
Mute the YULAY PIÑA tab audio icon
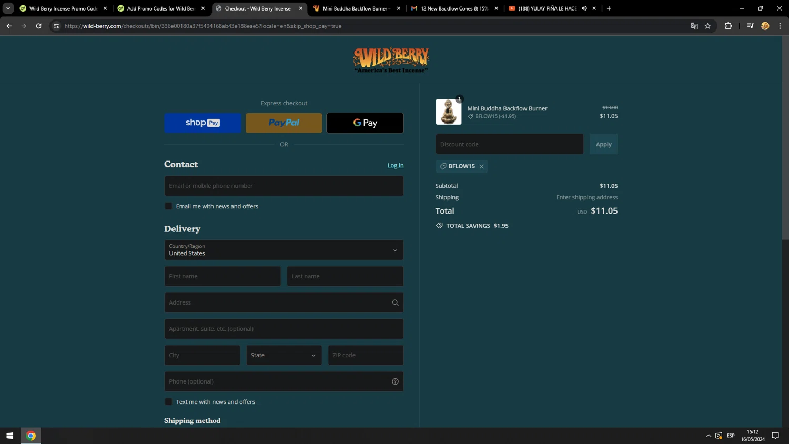pyautogui.click(x=584, y=8)
